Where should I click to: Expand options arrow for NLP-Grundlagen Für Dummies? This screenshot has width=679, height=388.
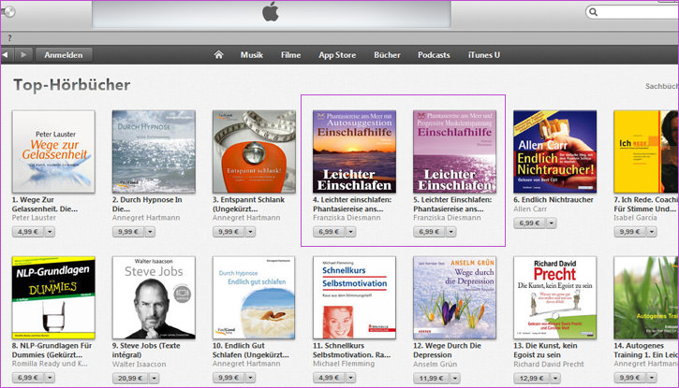click(50, 378)
